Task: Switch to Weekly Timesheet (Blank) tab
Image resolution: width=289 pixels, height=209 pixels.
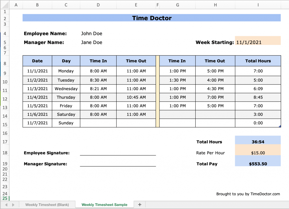Action: point(47,204)
